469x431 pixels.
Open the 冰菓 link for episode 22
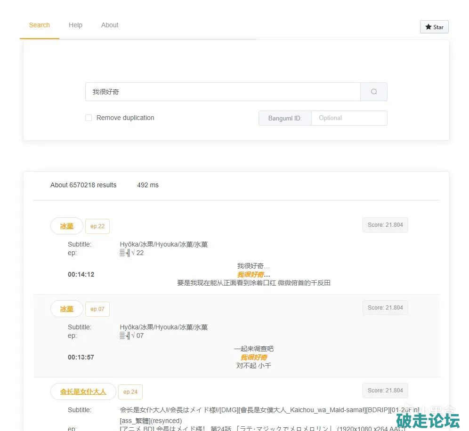click(66, 226)
